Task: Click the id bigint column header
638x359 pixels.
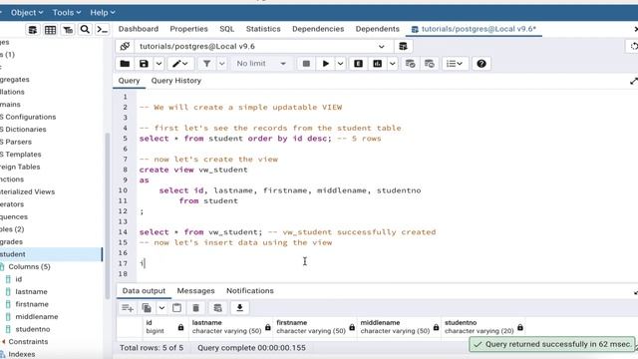Action: point(164,327)
